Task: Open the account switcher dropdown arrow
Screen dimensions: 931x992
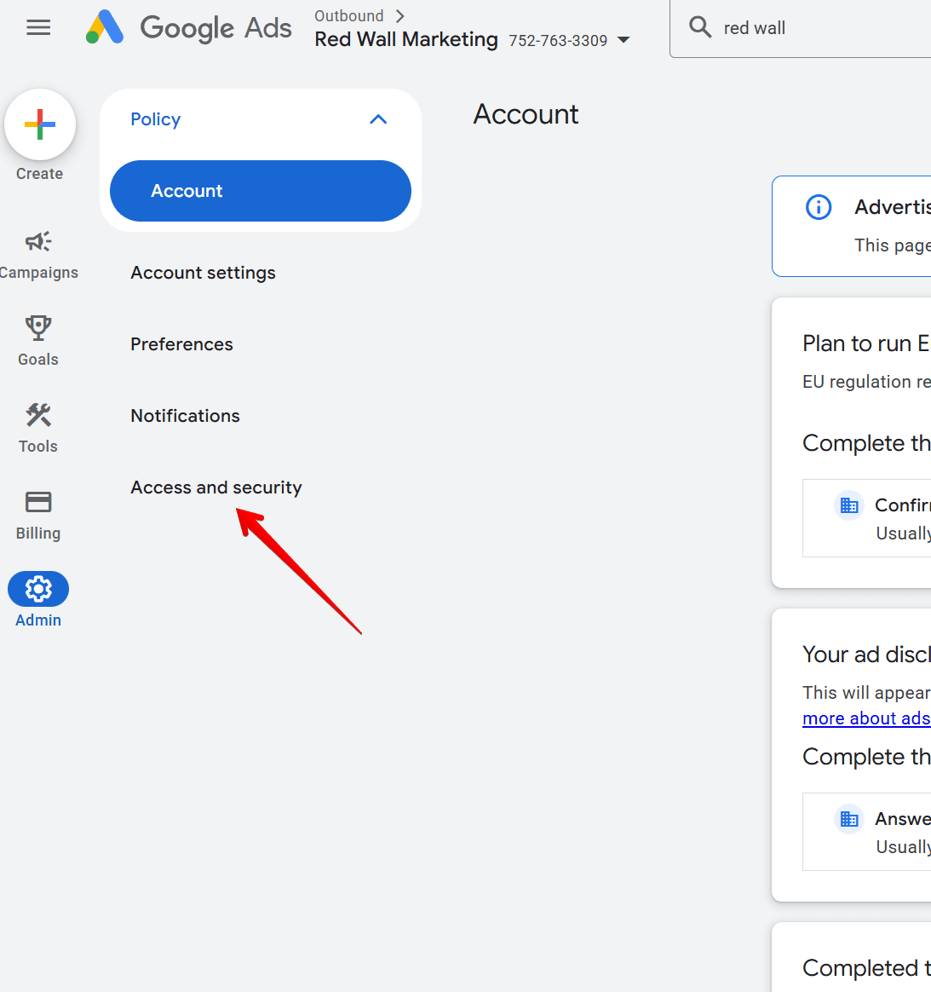Action: pos(623,40)
